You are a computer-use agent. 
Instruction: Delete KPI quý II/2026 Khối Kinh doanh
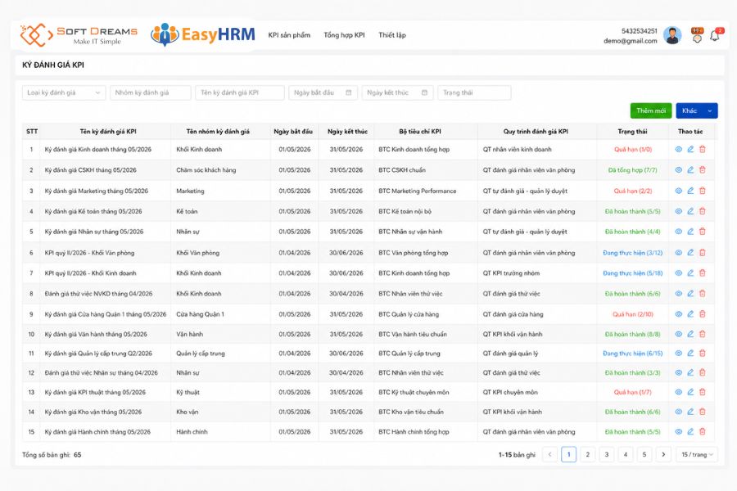pos(703,273)
